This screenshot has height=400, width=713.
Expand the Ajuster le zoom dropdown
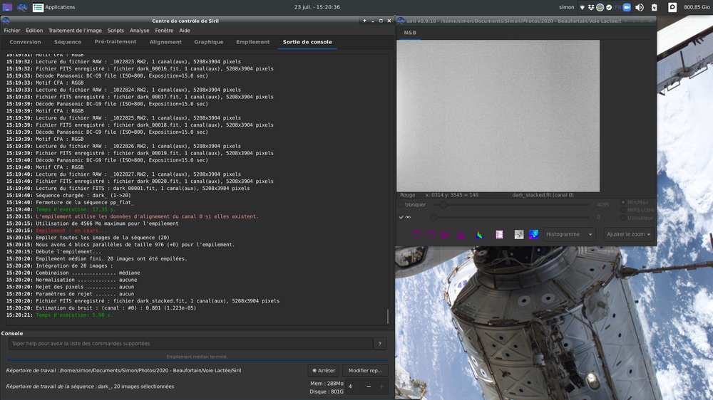tap(629, 234)
